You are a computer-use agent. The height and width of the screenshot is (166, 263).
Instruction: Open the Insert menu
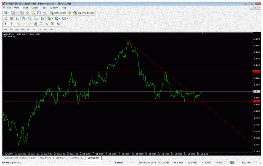pos(25,8)
